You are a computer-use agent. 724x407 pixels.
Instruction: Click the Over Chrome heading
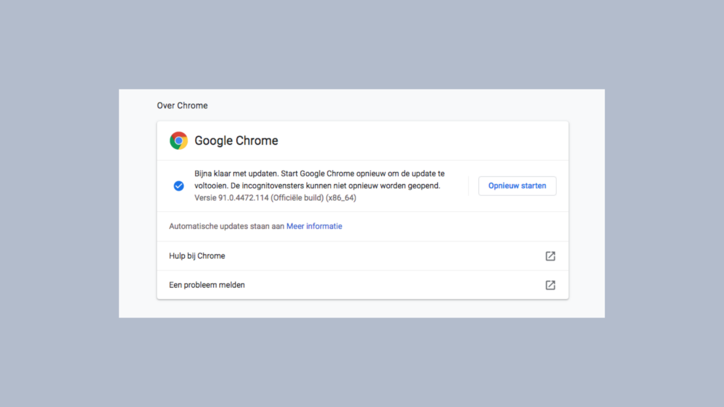click(x=182, y=105)
